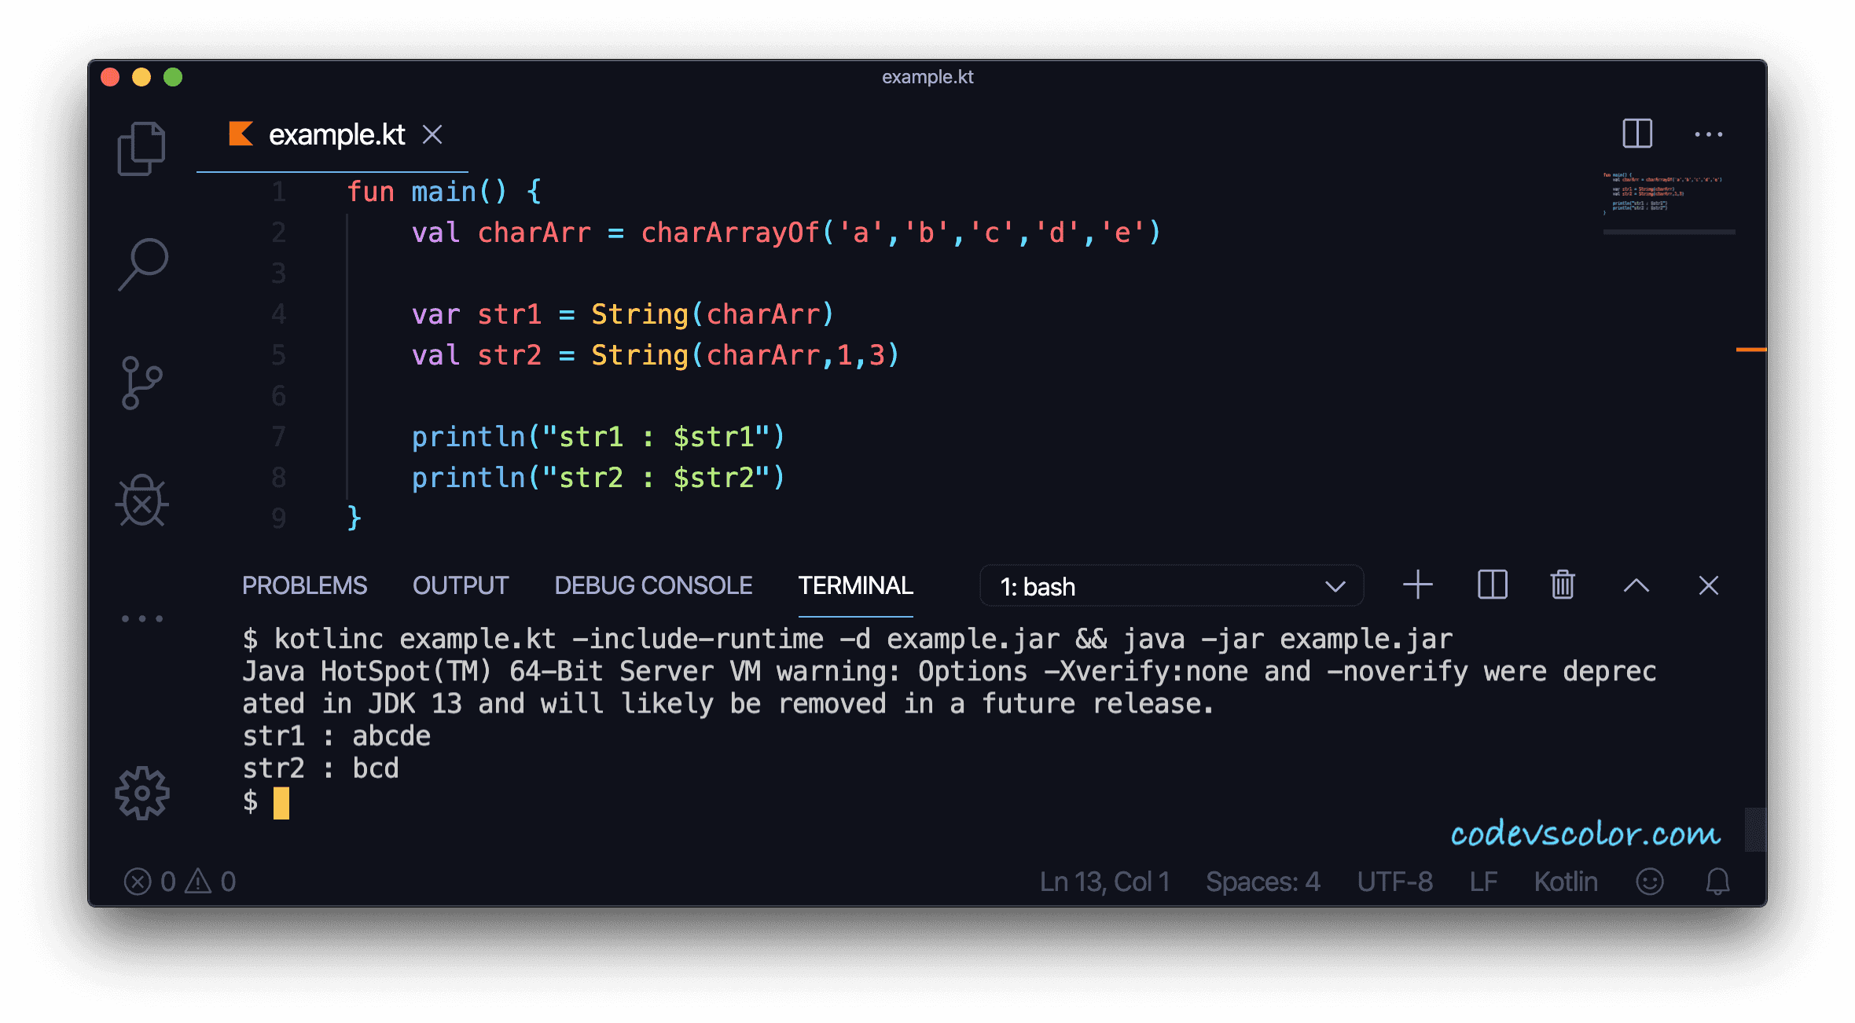Open notifications bell in status bar
Screen dimensions: 1855x1023
[x=1717, y=882]
